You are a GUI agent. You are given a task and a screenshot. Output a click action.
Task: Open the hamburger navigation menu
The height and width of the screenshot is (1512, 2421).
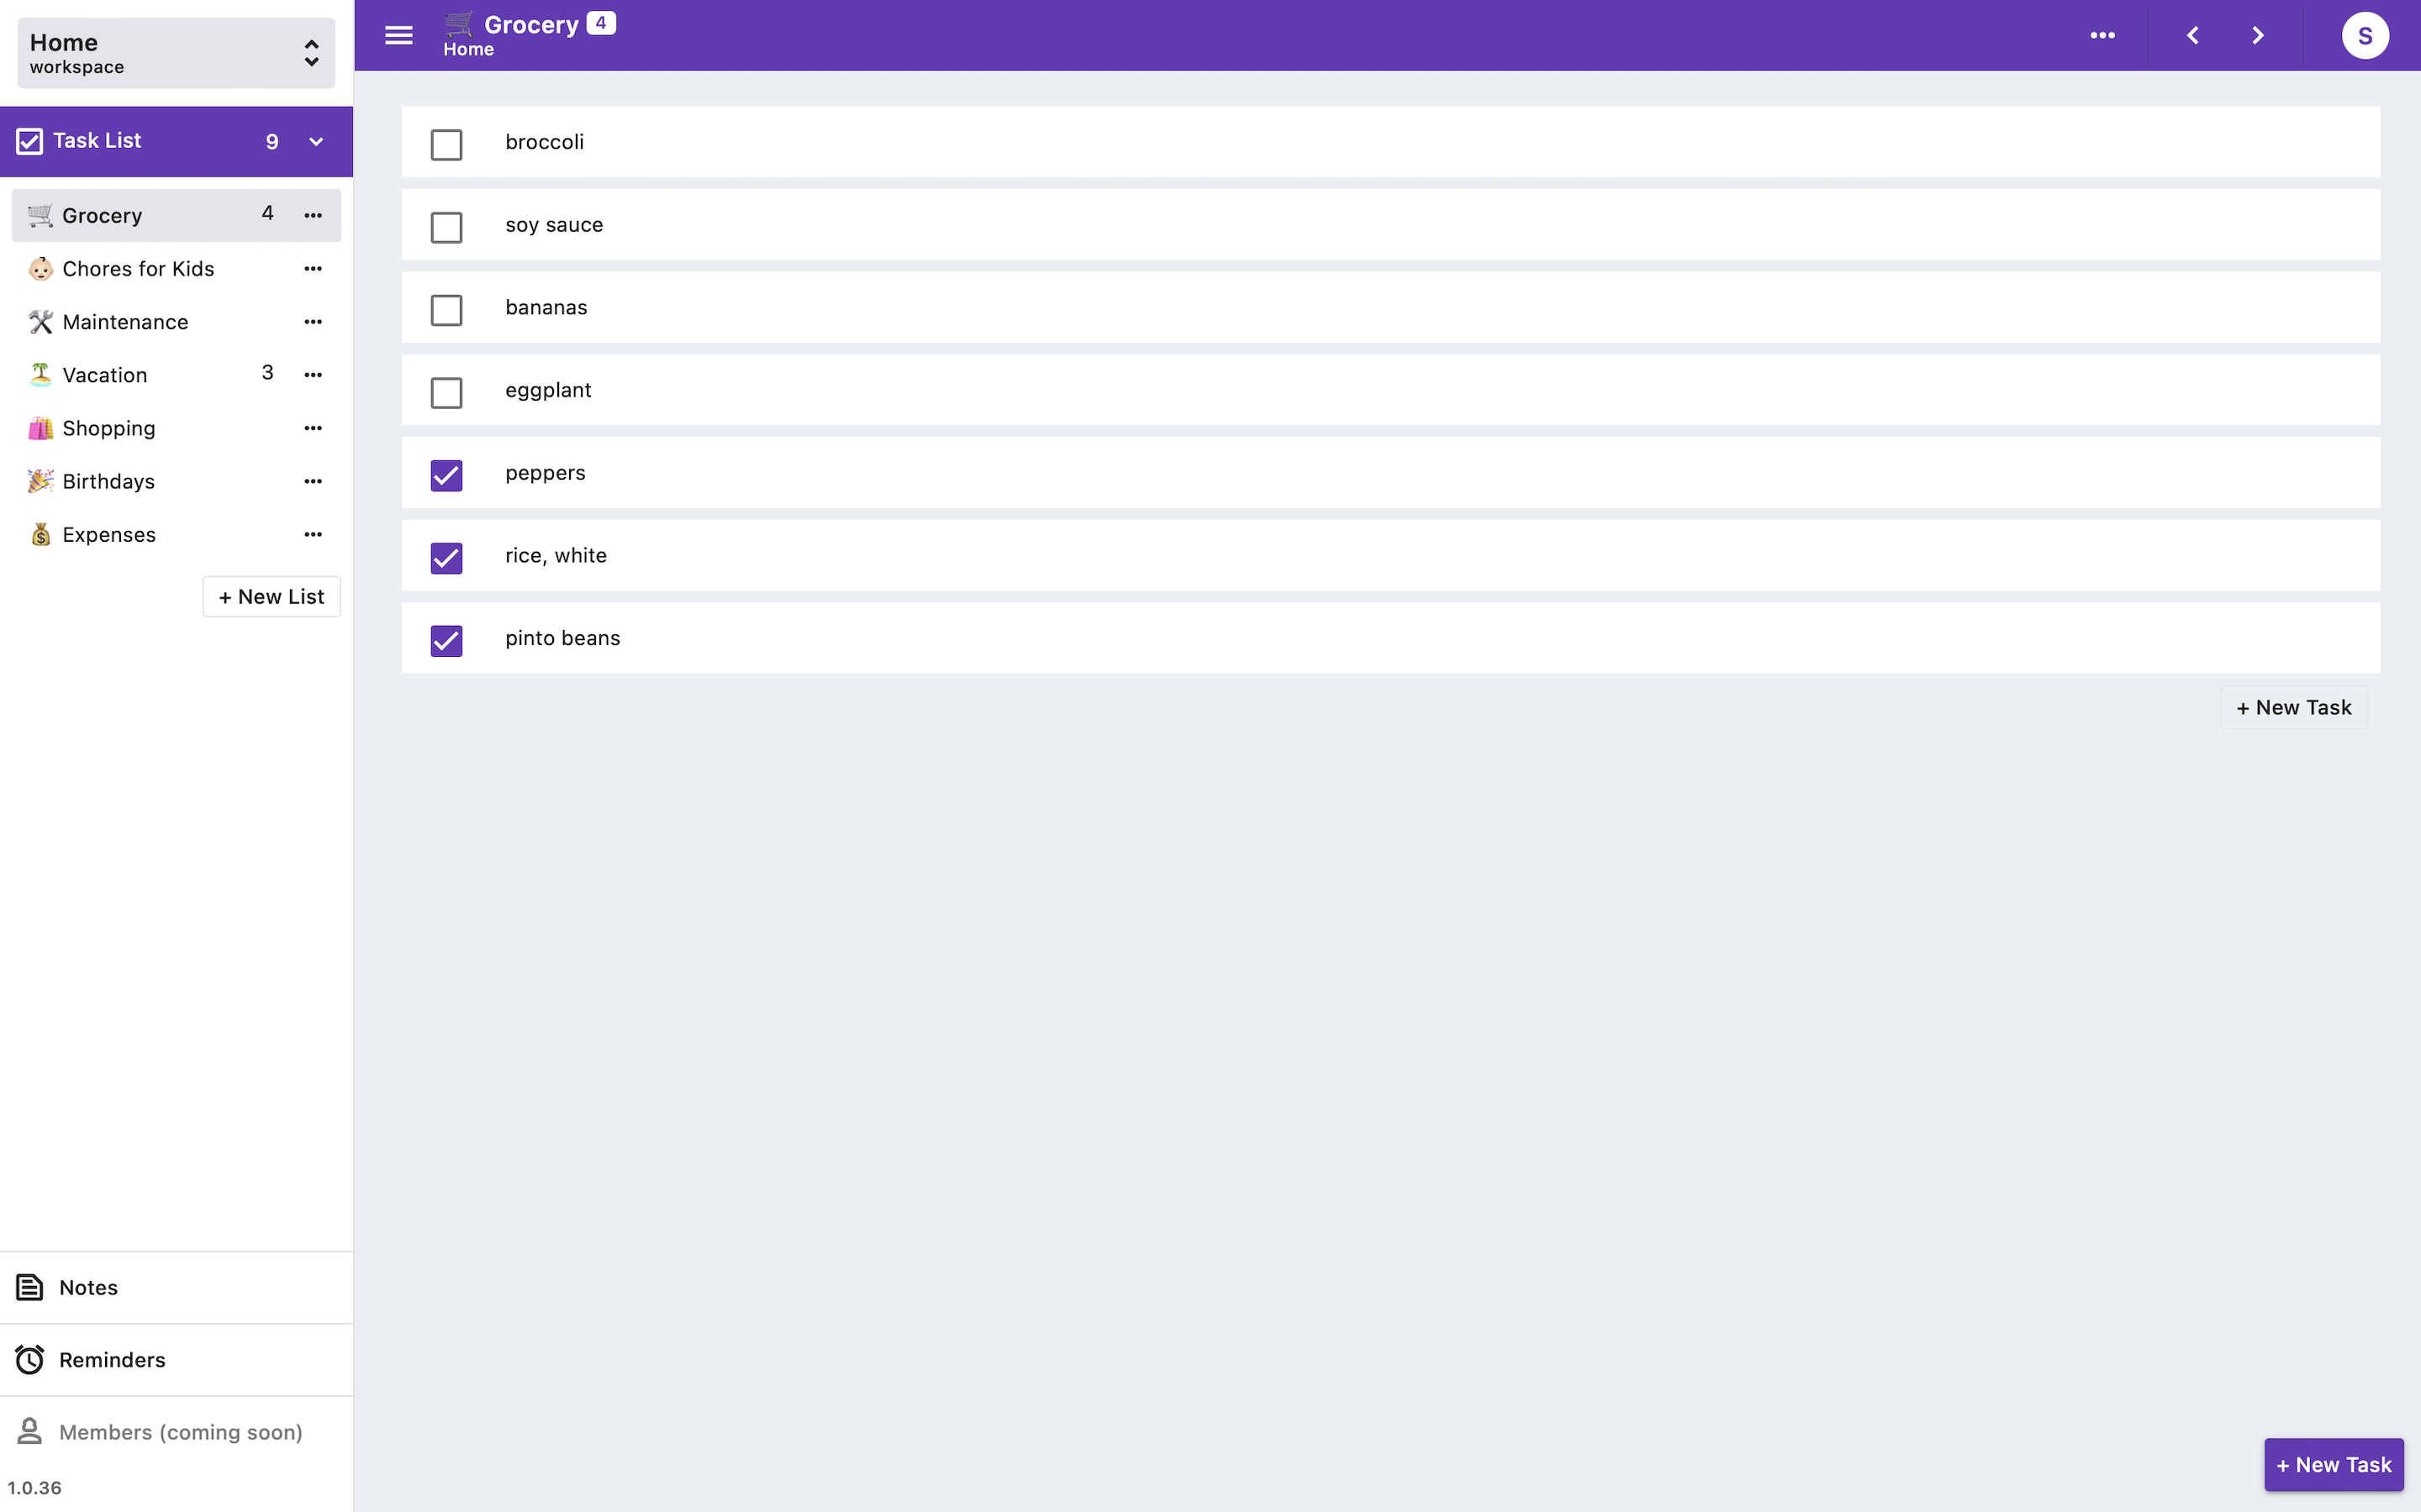coord(398,35)
